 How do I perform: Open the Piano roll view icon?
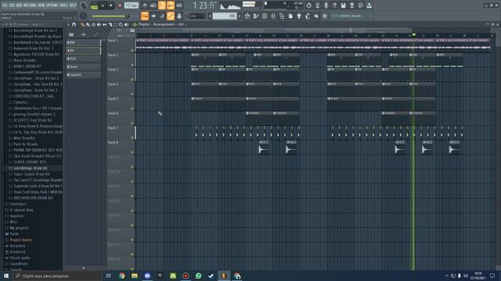[x=256, y=16]
